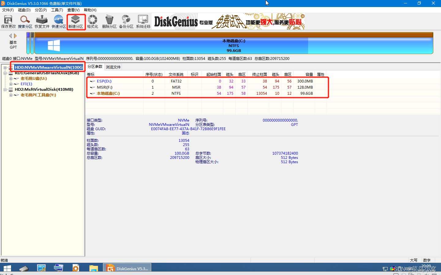This screenshot has height=275, width=441.
Task: Start Quick Partition (快速分区)
Action: click(x=59, y=22)
